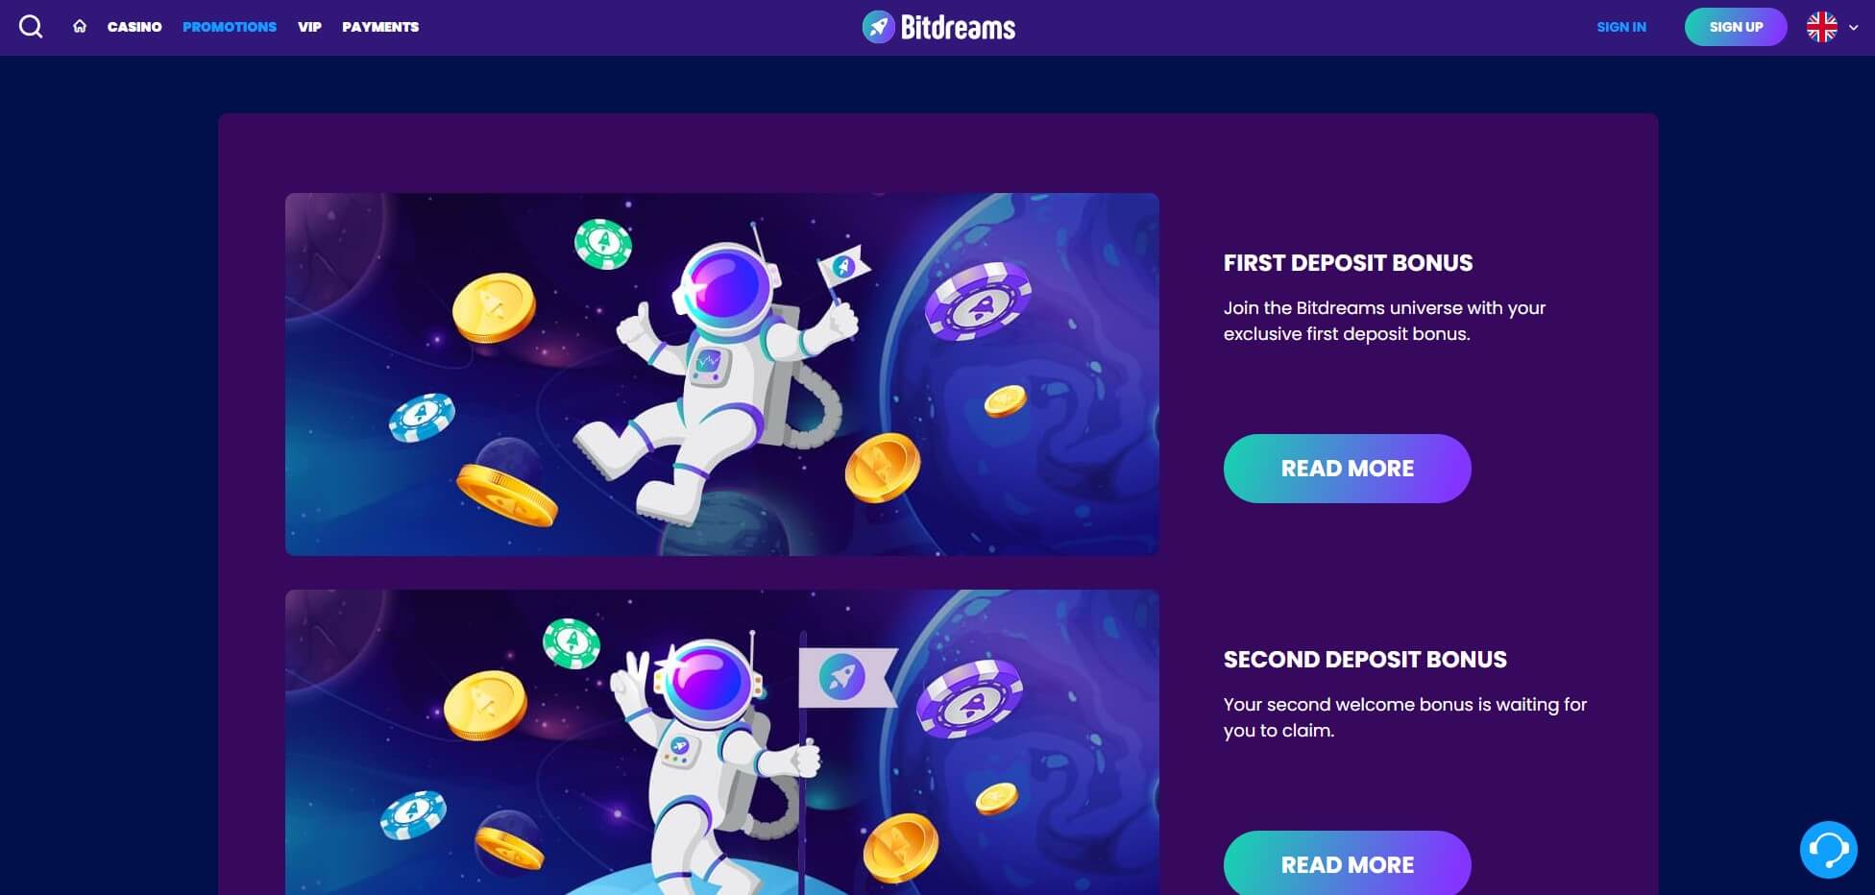1875x895 pixels.
Task: Open the First Deposit Bonus astronaut banner
Action: (722, 375)
